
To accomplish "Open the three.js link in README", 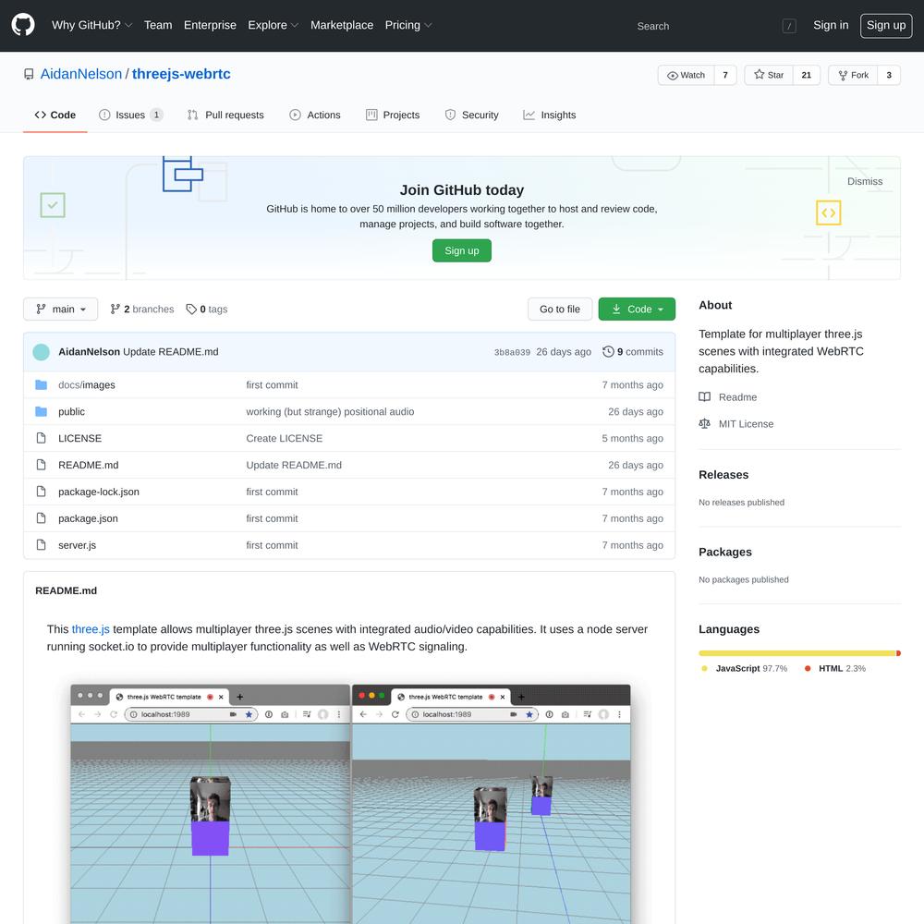I will (91, 629).
